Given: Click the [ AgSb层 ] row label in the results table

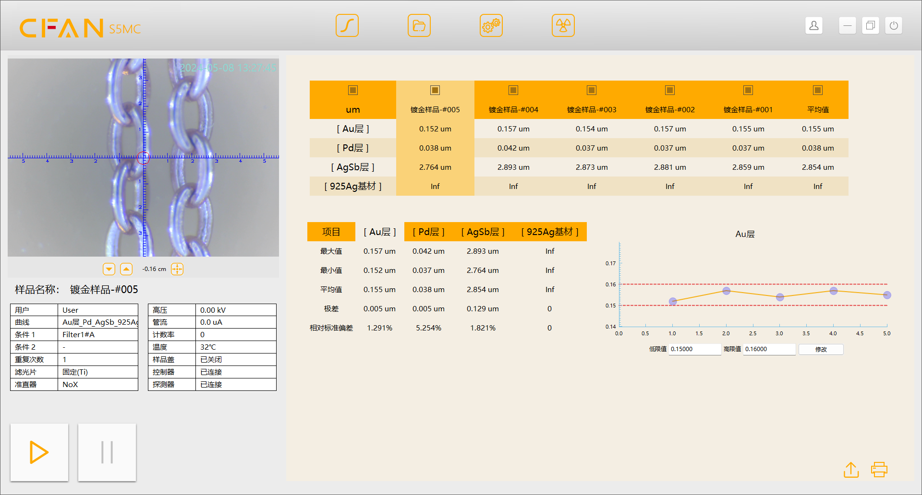Looking at the screenshot, I should (x=353, y=167).
